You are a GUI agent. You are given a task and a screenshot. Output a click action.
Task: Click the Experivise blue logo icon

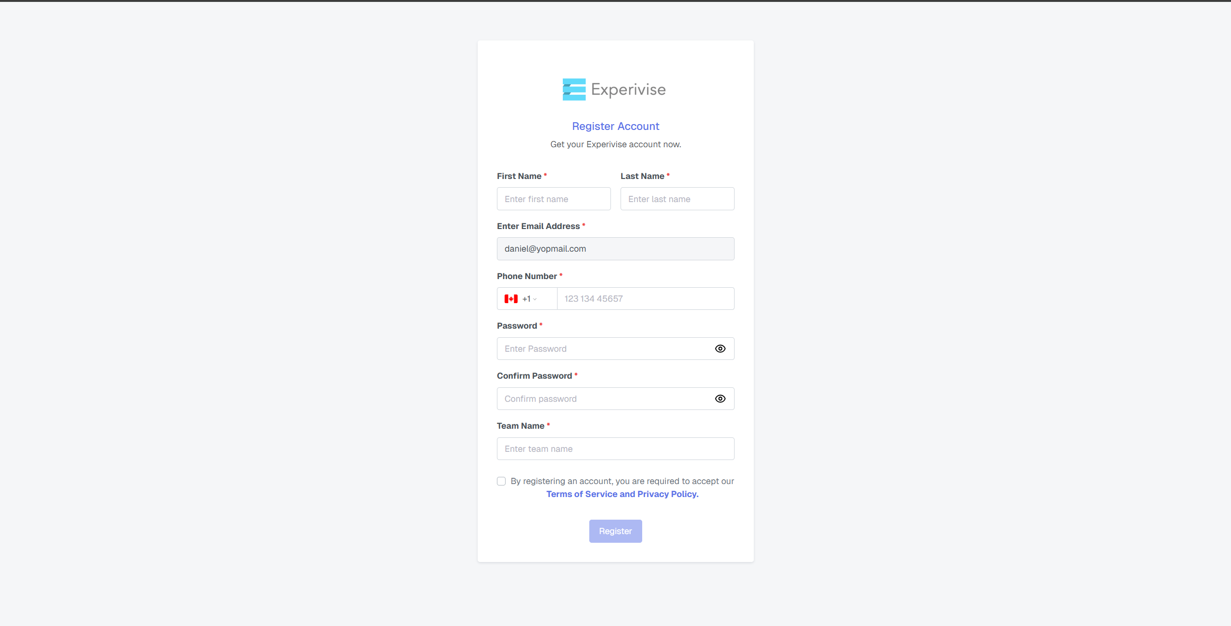pos(574,89)
